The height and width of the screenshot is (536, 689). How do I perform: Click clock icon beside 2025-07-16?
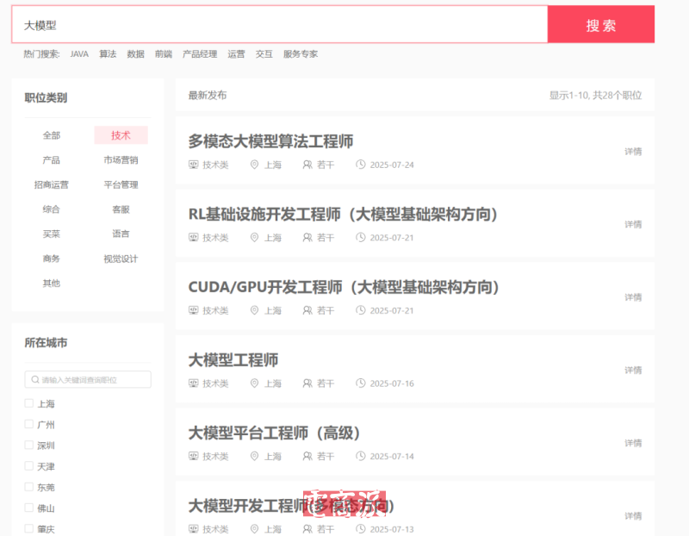tap(360, 383)
